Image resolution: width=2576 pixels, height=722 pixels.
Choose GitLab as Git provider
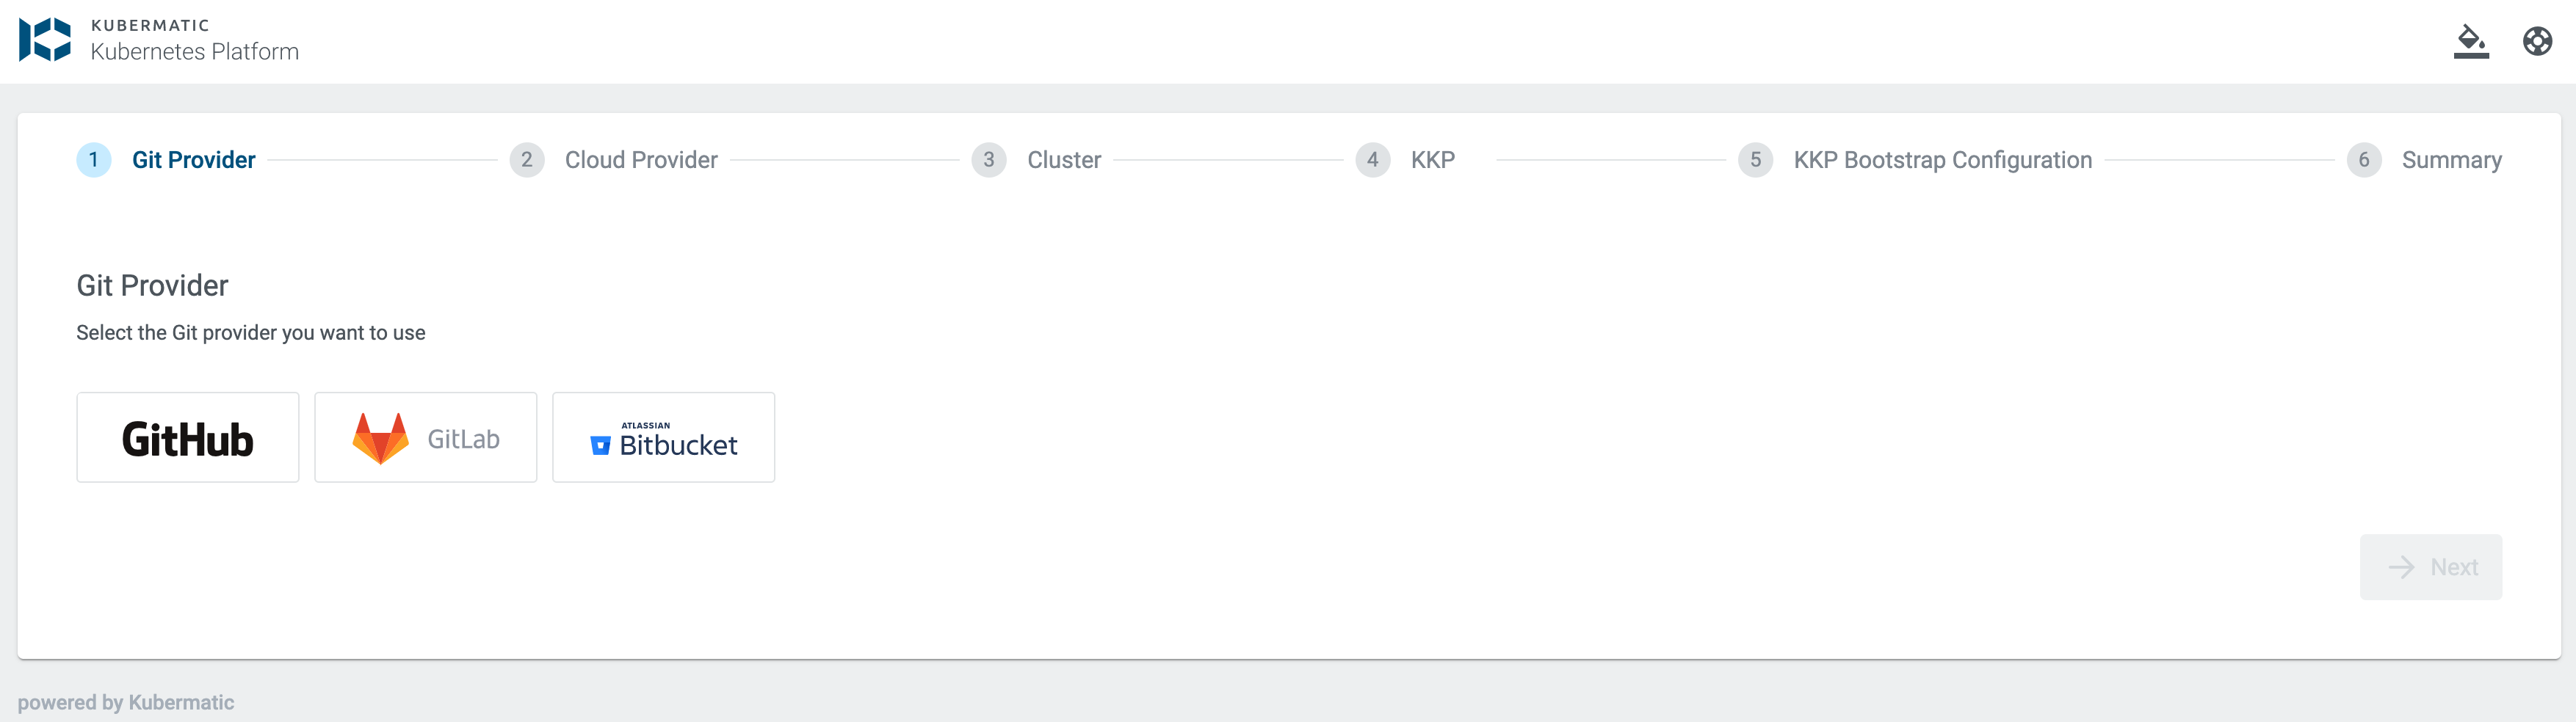pyautogui.click(x=426, y=437)
